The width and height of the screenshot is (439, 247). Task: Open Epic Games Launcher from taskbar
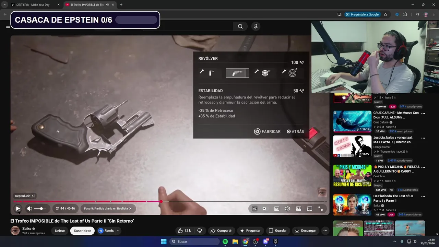[275, 242]
